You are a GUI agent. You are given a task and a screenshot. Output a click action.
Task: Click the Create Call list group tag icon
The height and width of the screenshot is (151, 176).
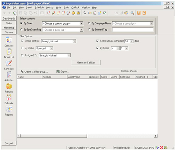pyautogui.click(x=22, y=71)
